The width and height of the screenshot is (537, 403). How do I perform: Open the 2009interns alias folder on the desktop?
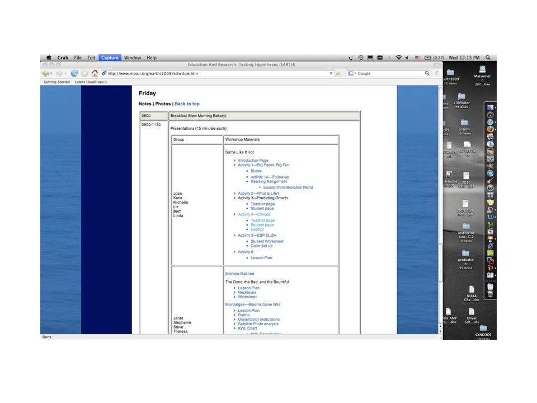click(461, 101)
